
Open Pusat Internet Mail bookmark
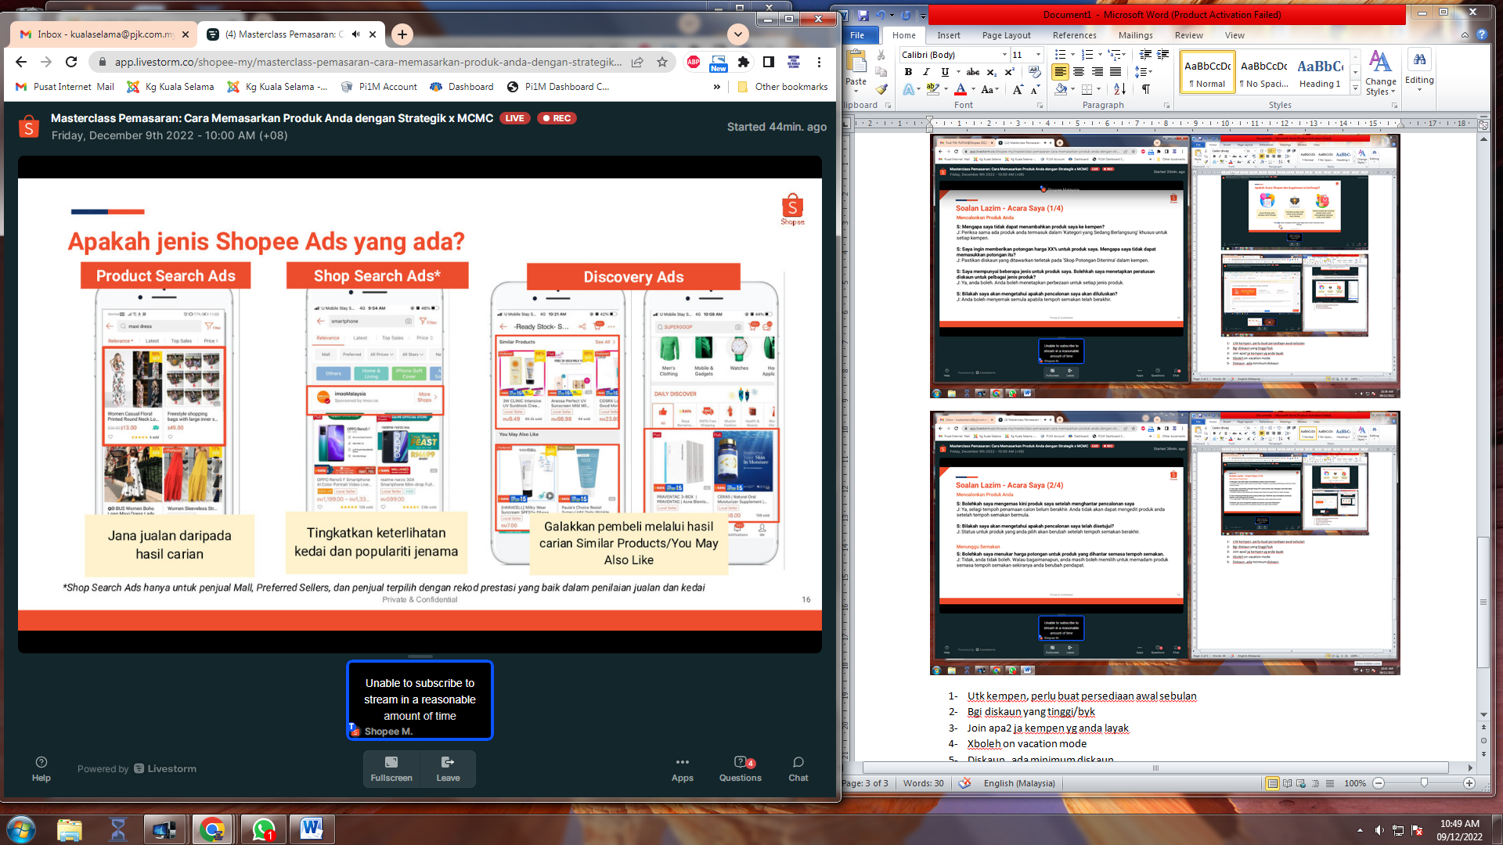tap(65, 87)
